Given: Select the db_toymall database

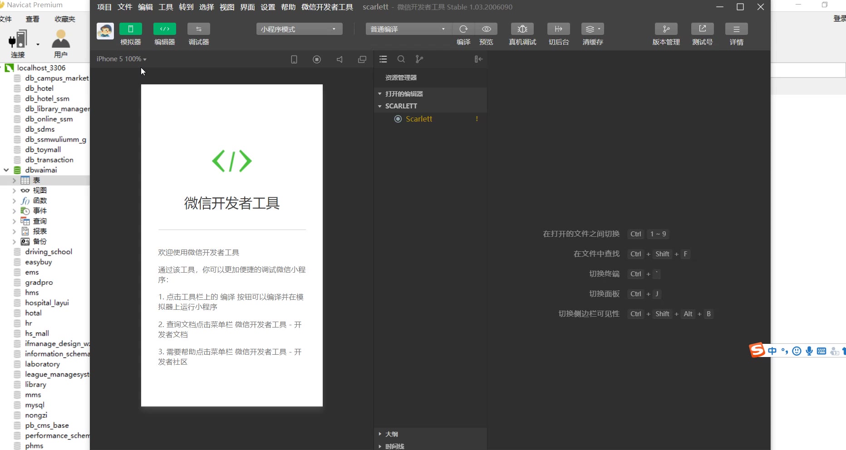Looking at the screenshot, I should (43, 150).
